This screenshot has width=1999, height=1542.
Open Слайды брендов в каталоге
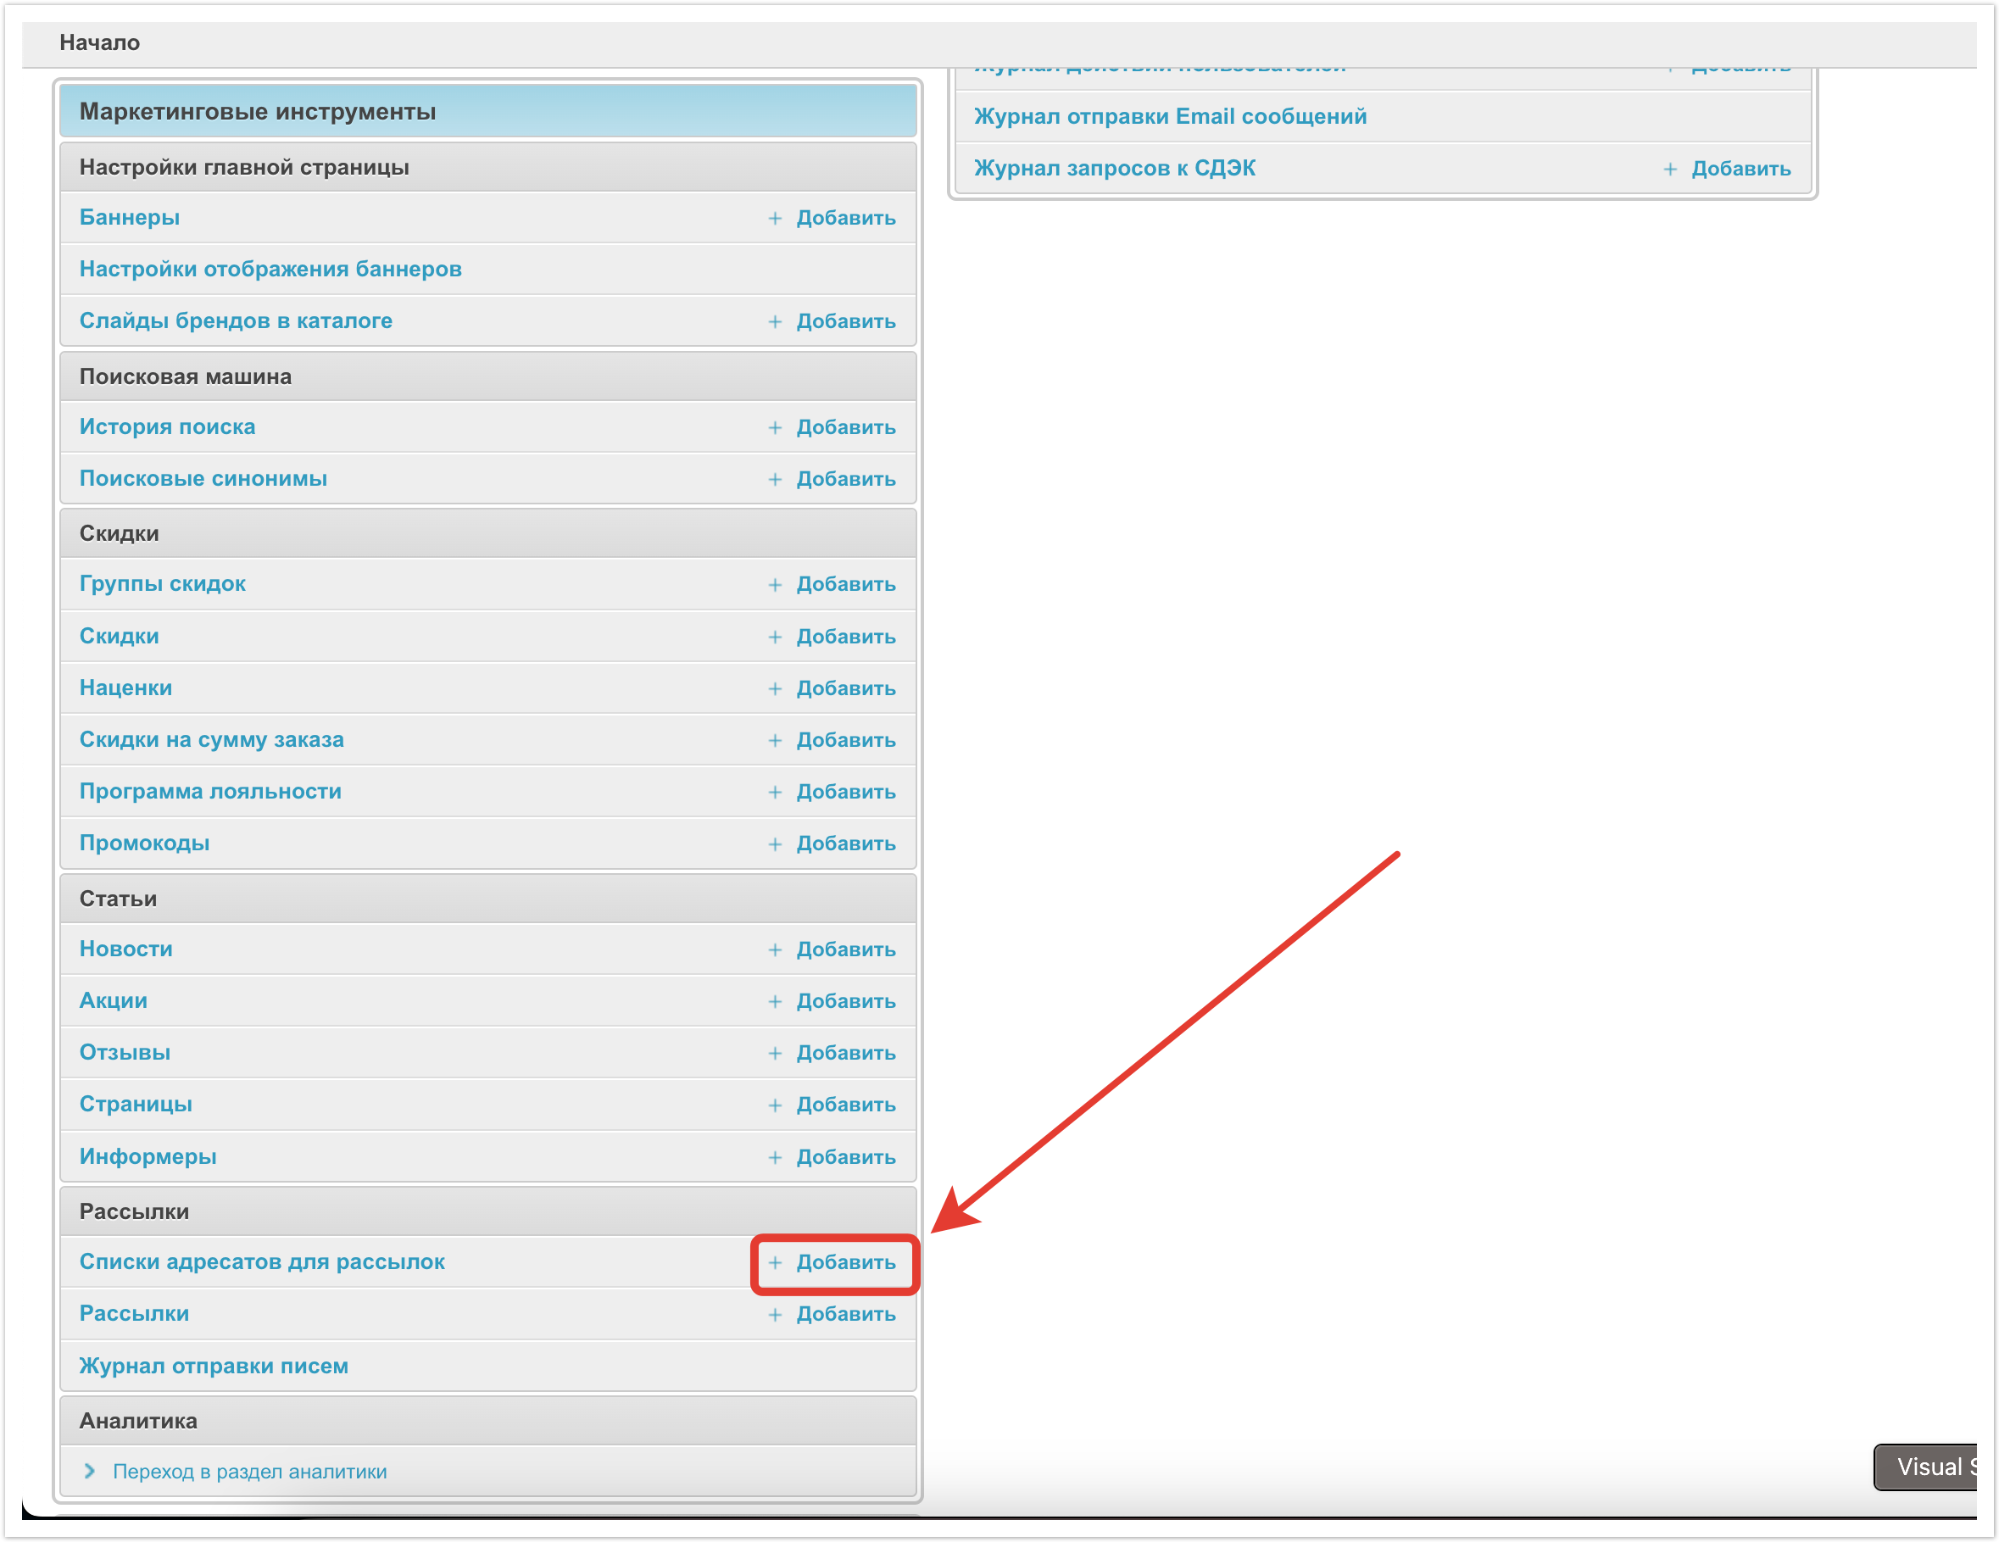[235, 320]
